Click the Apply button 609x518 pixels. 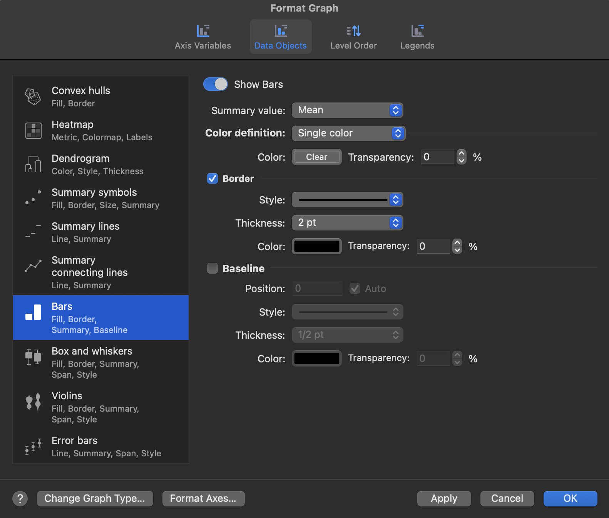click(444, 499)
